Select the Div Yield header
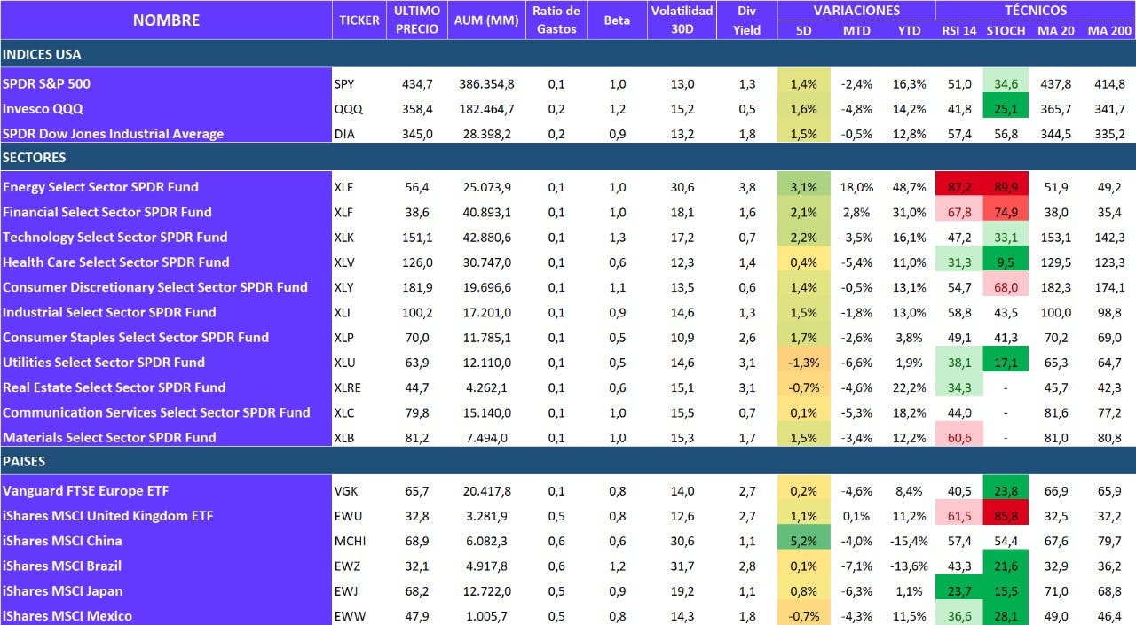 pyautogui.click(x=746, y=20)
